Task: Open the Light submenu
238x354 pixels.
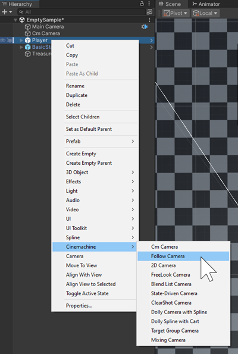Action: pyautogui.click(x=95, y=191)
